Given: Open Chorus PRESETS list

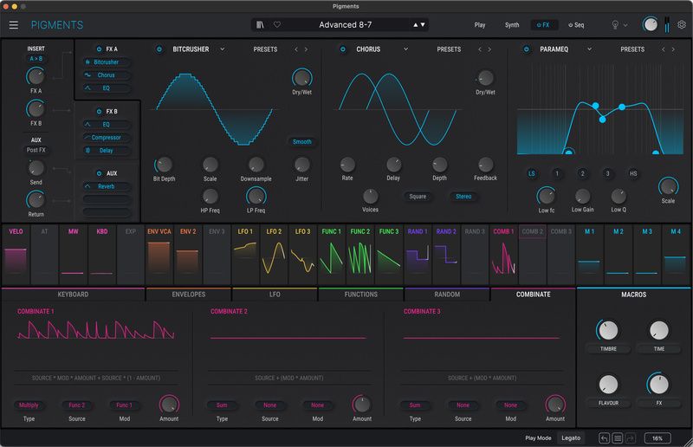Looking at the screenshot, I should [449, 49].
